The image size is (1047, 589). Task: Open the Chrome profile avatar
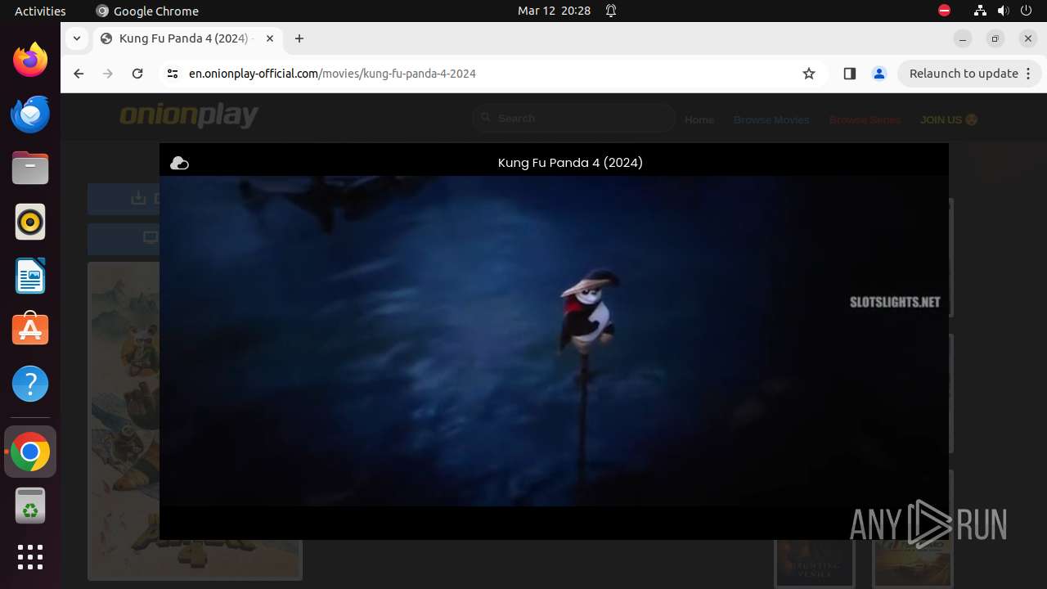(x=879, y=74)
